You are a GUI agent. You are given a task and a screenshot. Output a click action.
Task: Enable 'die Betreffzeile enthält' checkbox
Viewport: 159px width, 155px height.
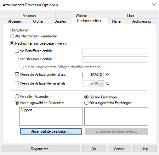(17, 51)
